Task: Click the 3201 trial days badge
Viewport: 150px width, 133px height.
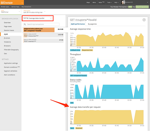Action: click(130, 7)
